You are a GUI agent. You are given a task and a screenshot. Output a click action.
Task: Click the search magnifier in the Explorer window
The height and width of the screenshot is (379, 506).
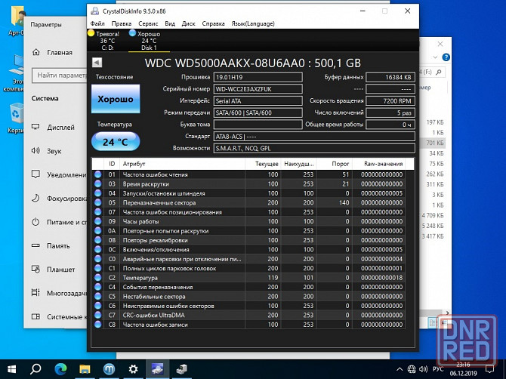(x=439, y=72)
